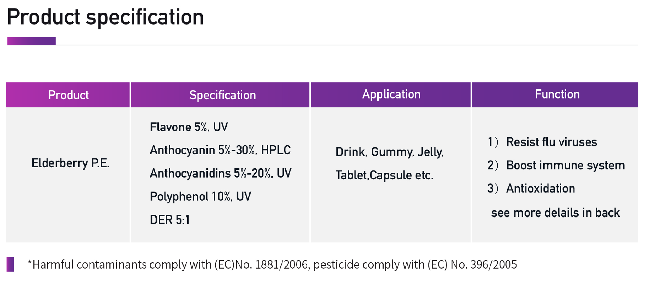Click purple accent bar under heading
649x281 pixels.
31,41
